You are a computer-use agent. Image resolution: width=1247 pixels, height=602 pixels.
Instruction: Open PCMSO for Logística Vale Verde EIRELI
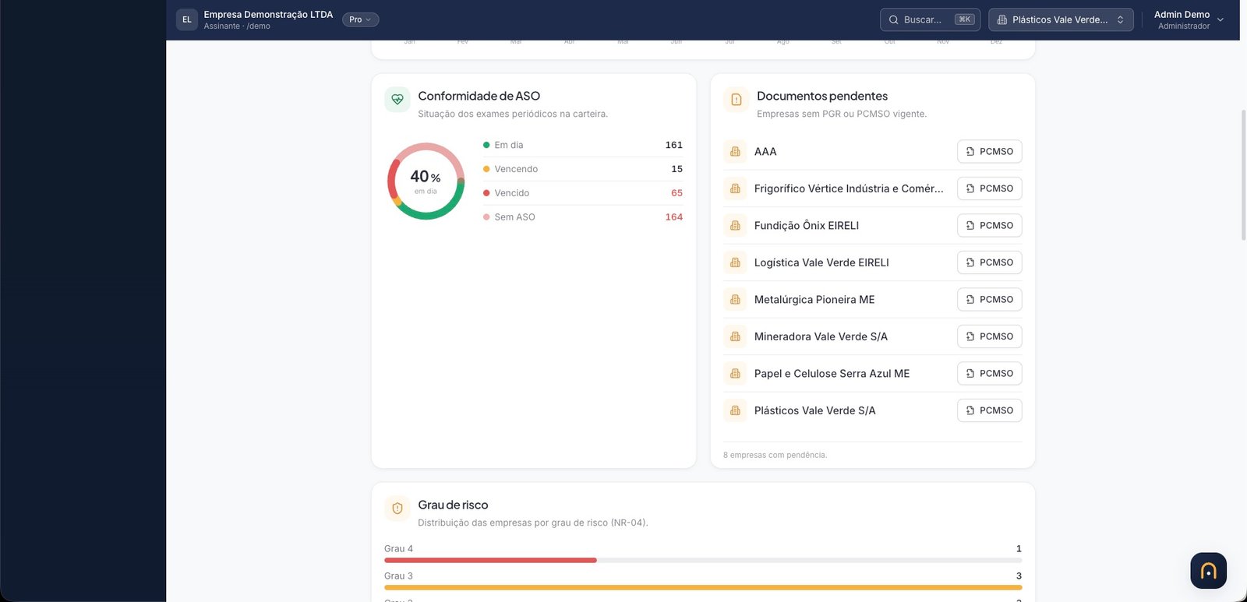point(990,262)
